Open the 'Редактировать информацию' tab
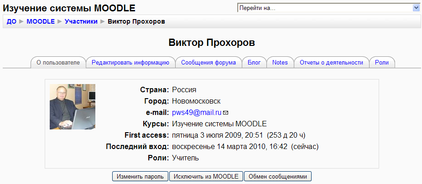422x184 pixels. click(130, 63)
